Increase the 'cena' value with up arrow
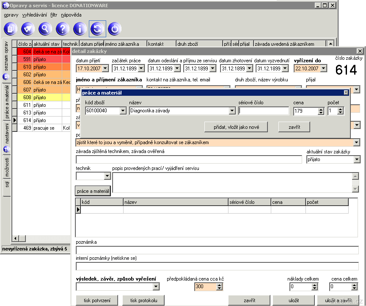Screen dimensions: 366x306 pos(321,109)
